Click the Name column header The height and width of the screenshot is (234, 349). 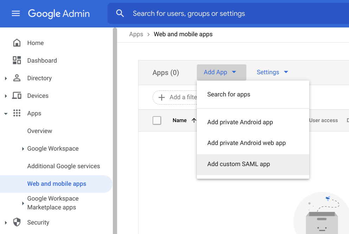pyautogui.click(x=180, y=120)
